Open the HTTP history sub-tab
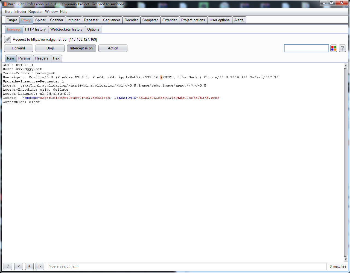The image size is (350, 273). tap(35, 29)
